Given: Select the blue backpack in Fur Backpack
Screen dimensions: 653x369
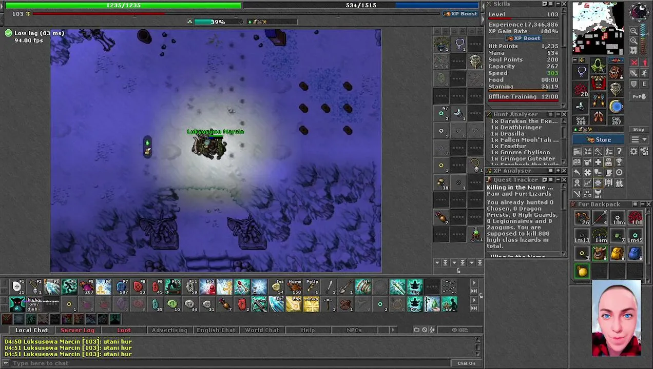Looking at the screenshot, I should [x=635, y=253].
